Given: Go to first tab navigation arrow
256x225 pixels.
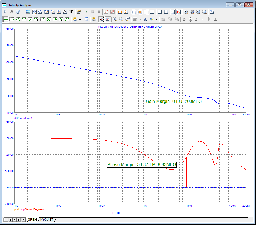Looking at the screenshot, I should click(10, 220).
